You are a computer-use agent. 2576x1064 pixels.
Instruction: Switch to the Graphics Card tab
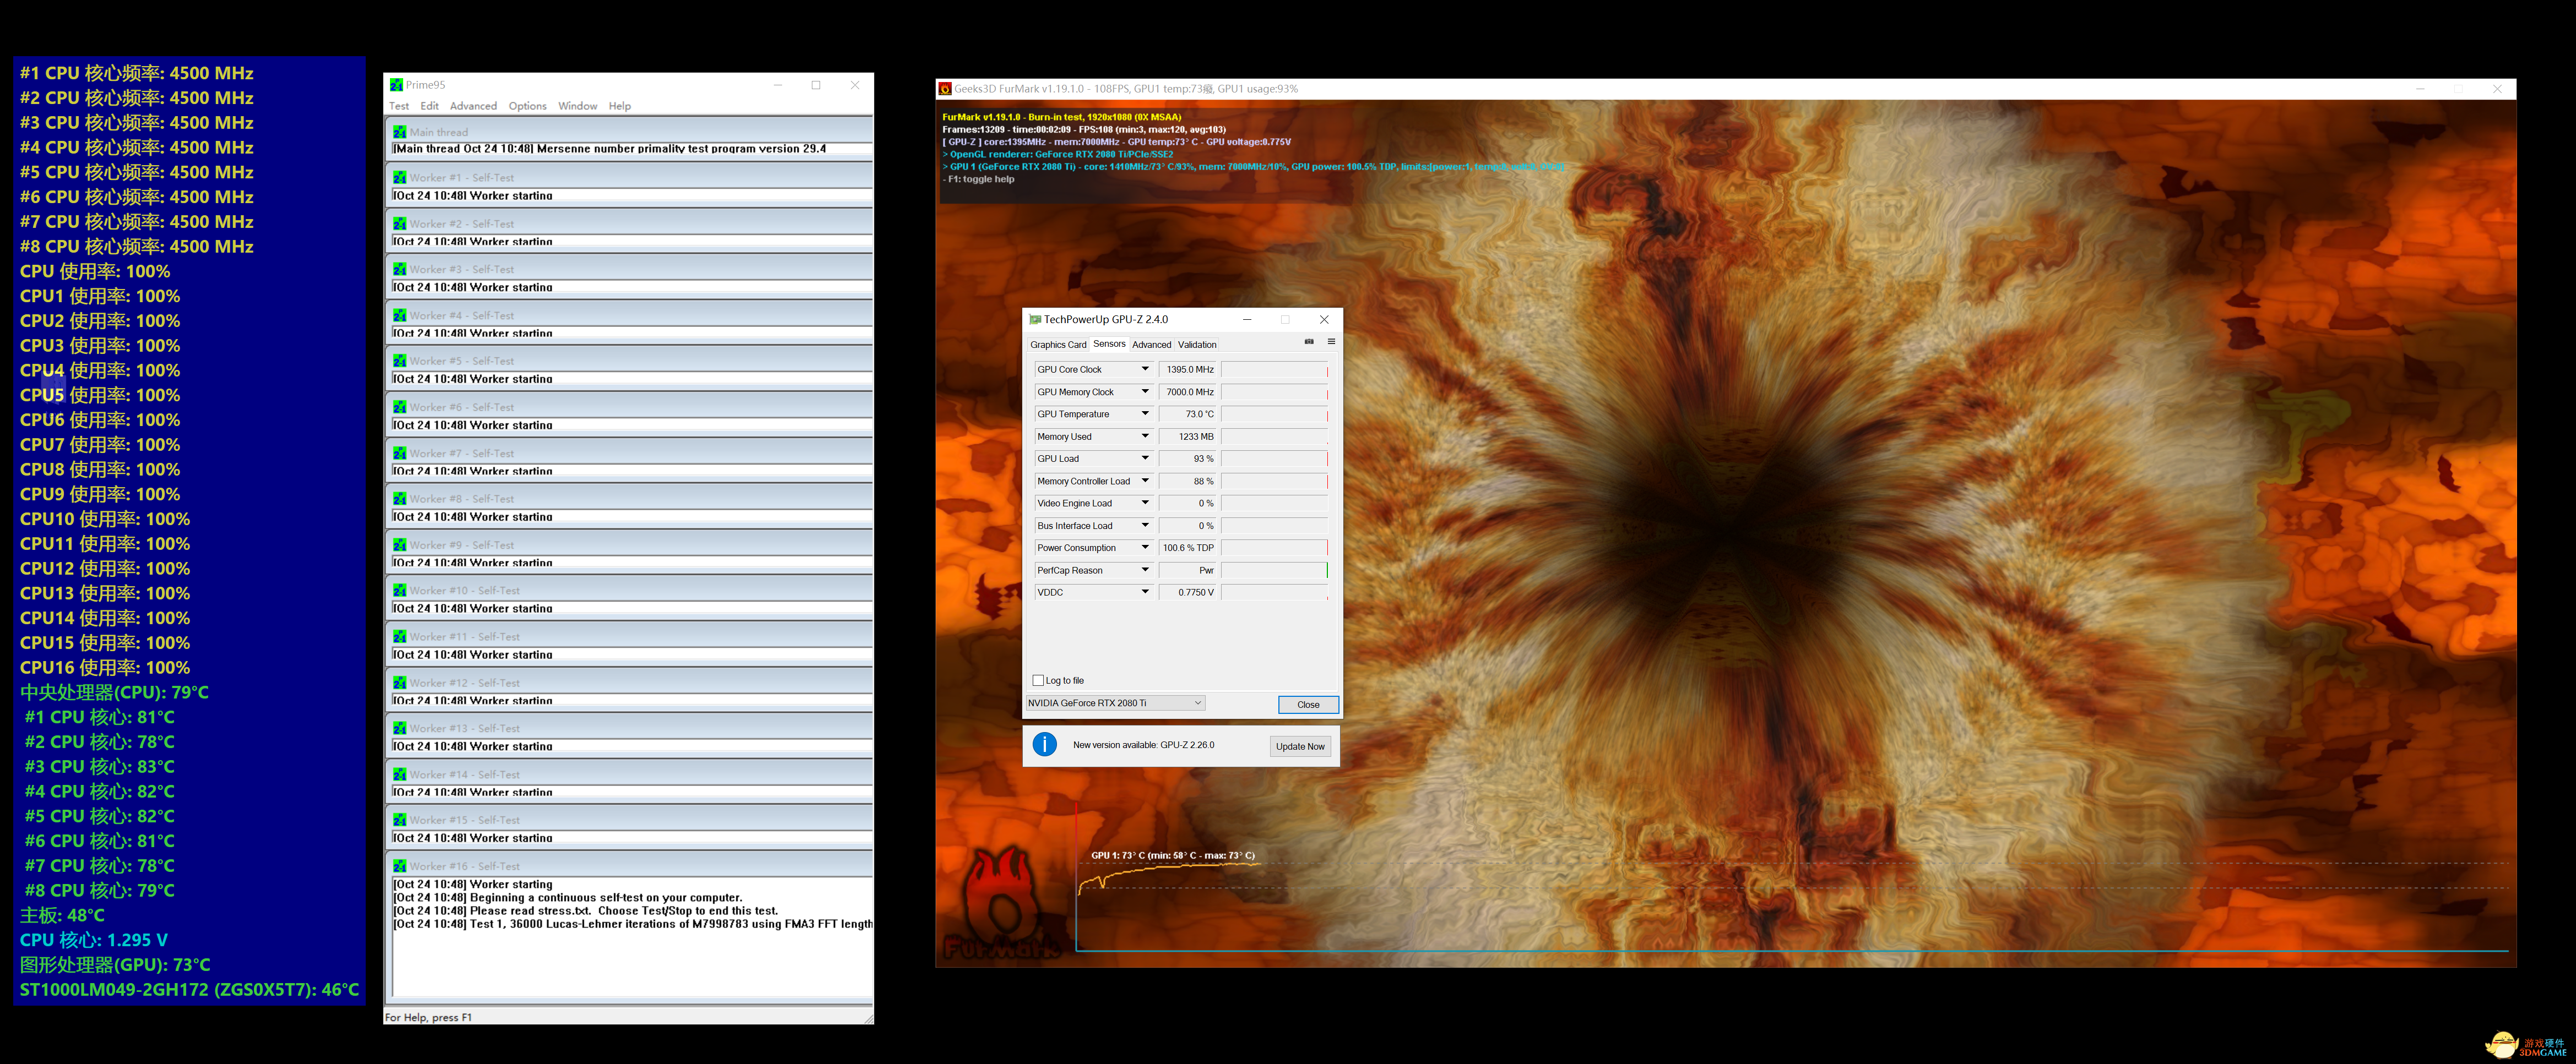tap(1058, 345)
